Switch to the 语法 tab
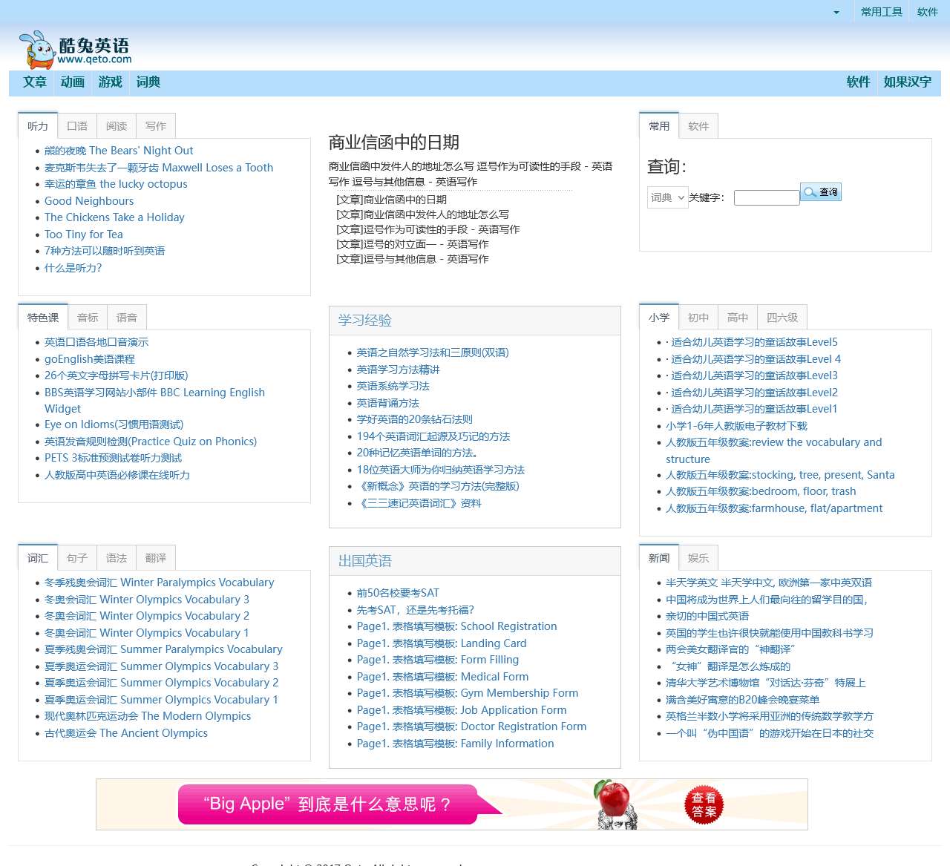Screen dimensions: 950x866 pyautogui.click(x=117, y=558)
